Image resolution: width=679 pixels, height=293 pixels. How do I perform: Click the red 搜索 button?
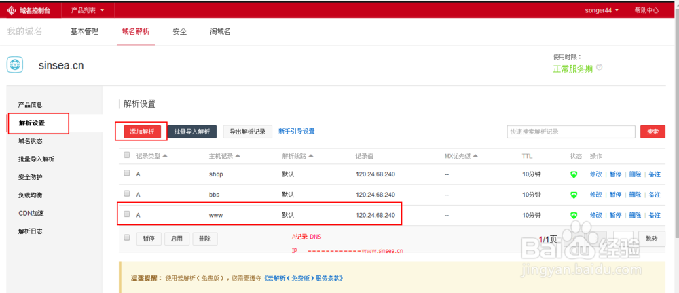(x=653, y=132)
